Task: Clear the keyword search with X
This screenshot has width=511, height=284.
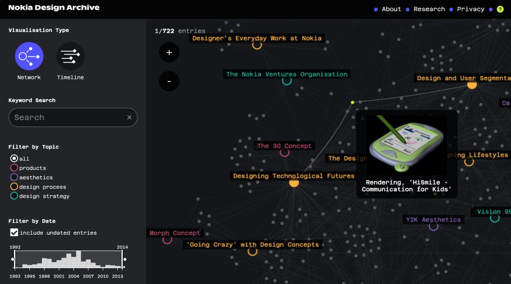Action: (x=129, y=118)
